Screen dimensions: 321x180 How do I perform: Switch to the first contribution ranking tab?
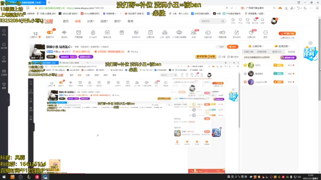click(249, 52)
